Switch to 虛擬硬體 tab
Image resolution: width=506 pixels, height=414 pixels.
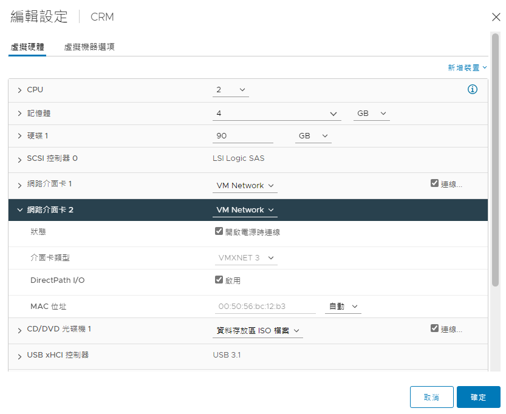27,47
